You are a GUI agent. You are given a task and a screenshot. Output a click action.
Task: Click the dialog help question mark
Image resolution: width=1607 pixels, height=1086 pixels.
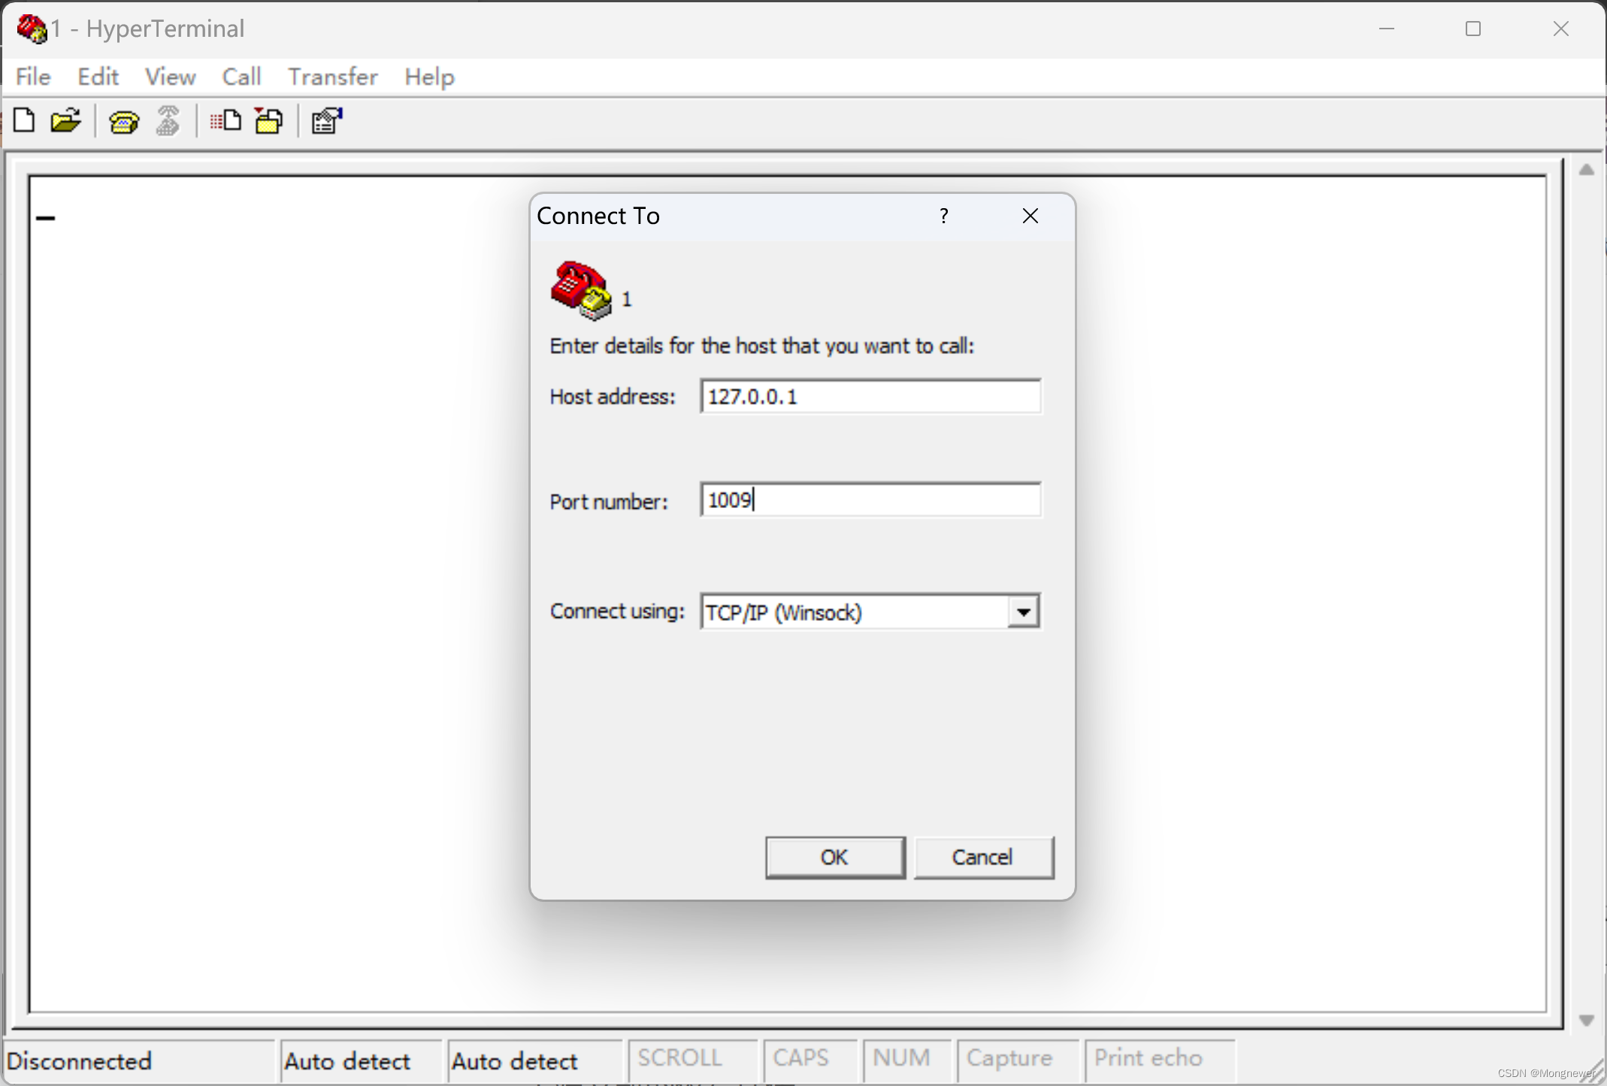pos(944,216)
